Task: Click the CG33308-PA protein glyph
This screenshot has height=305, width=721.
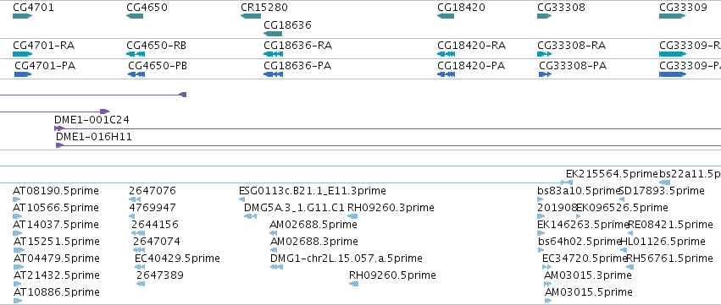Action: coord(545,74)
